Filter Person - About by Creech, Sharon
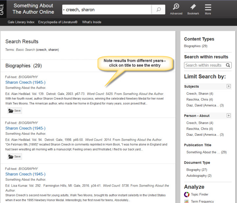 coord(200,123)
